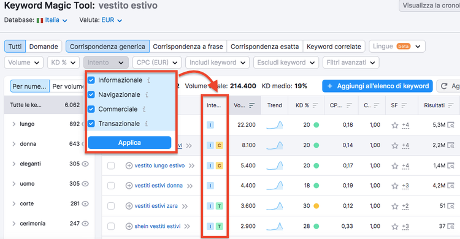Add shein vestiti estivi with plus icon

[129, 226]
